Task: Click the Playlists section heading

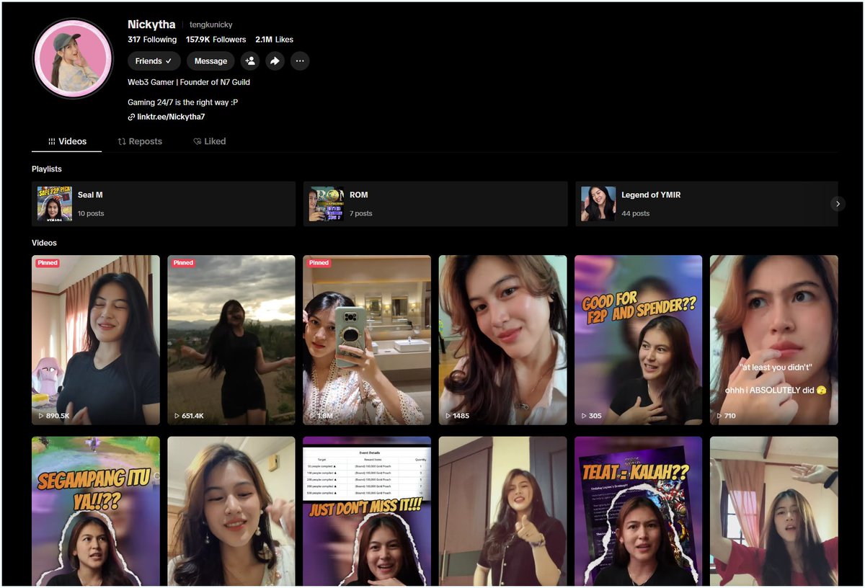Action: click(x=47, y=169)
